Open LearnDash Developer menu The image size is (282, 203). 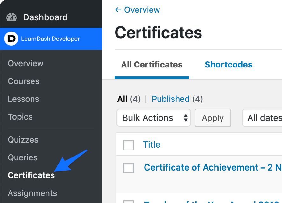point(50,39)
